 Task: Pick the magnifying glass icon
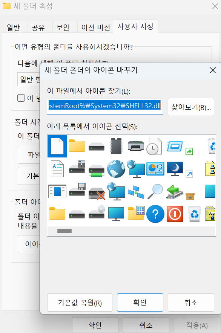click(x=155, y=191)
